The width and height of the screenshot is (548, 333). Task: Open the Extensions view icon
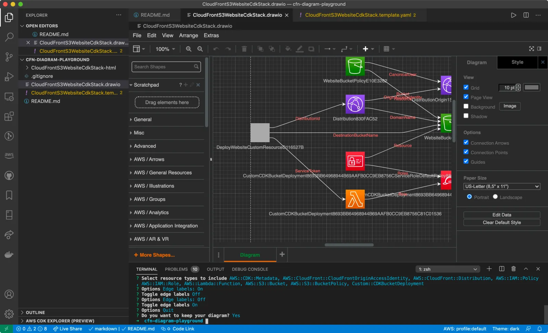(9, 116)
